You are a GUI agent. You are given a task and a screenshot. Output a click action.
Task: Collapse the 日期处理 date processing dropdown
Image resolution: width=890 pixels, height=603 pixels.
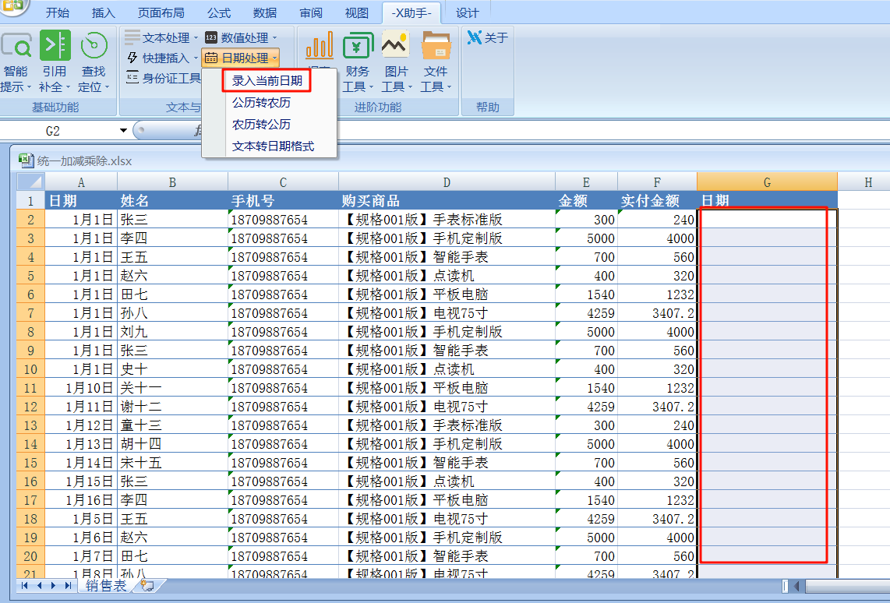242,58
